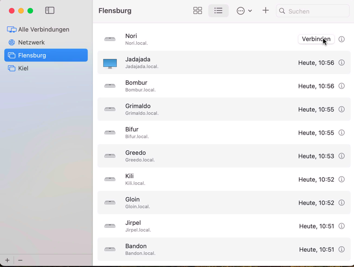Show info for Grimaldo entry
The image size is (354, 267).
coord(341,109)
